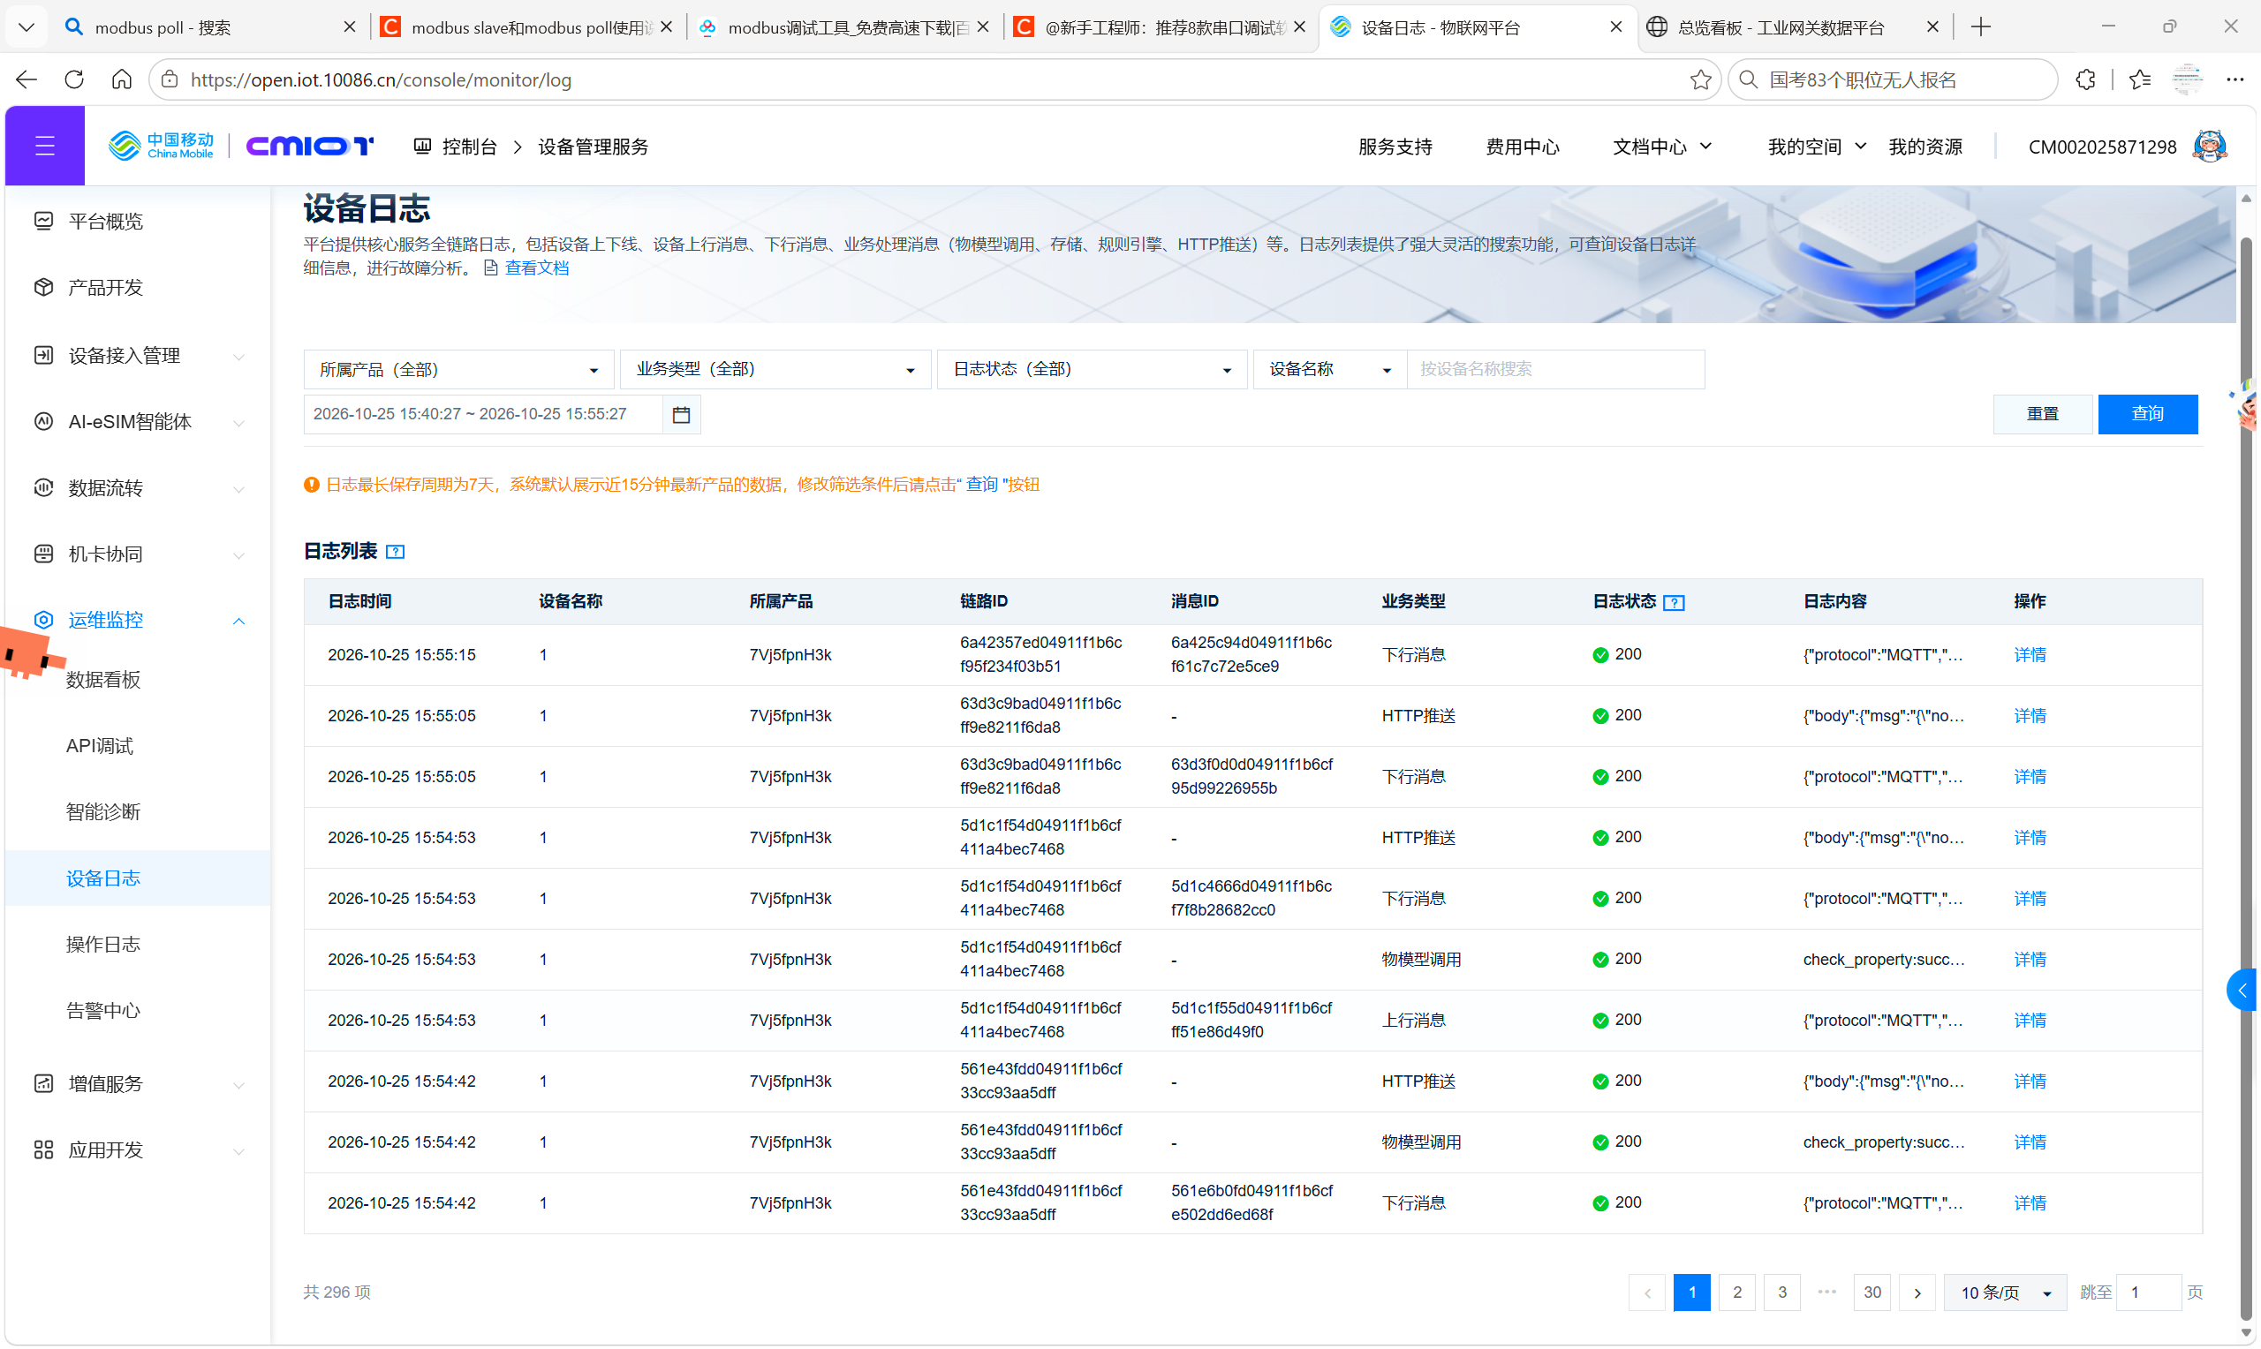Go to page 30 of log list
The image size is (2261, 1349).
tap(1872, 1292)
